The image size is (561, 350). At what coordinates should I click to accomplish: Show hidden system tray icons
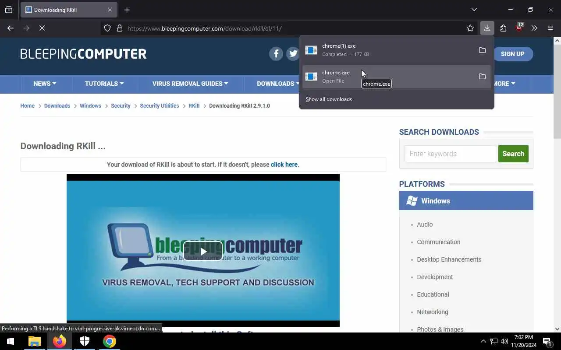pos(483,341)
